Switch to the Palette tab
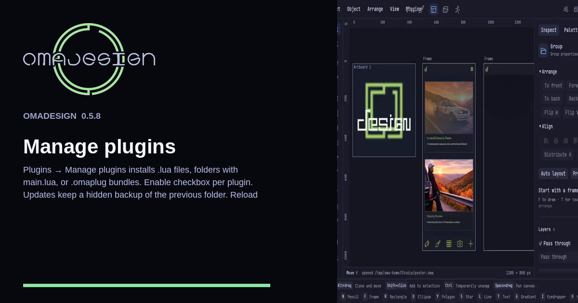 [x=571, y=30]
